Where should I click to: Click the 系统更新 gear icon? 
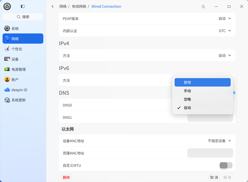pos(7,100)
